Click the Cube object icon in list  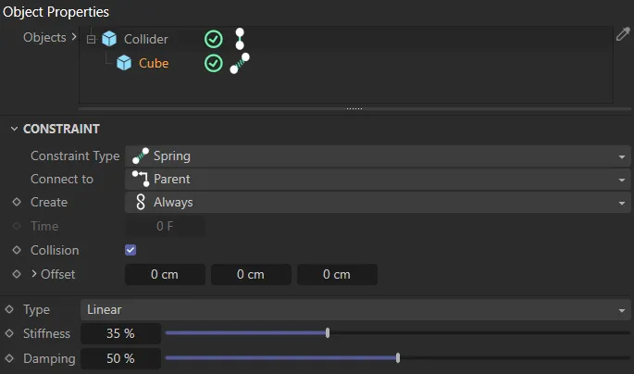124,63
